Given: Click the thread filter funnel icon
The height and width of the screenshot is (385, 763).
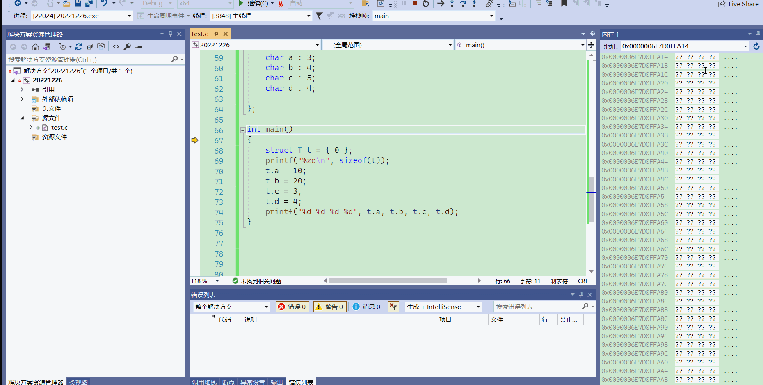Looking at the screenshot, I should tap(319, 16).
